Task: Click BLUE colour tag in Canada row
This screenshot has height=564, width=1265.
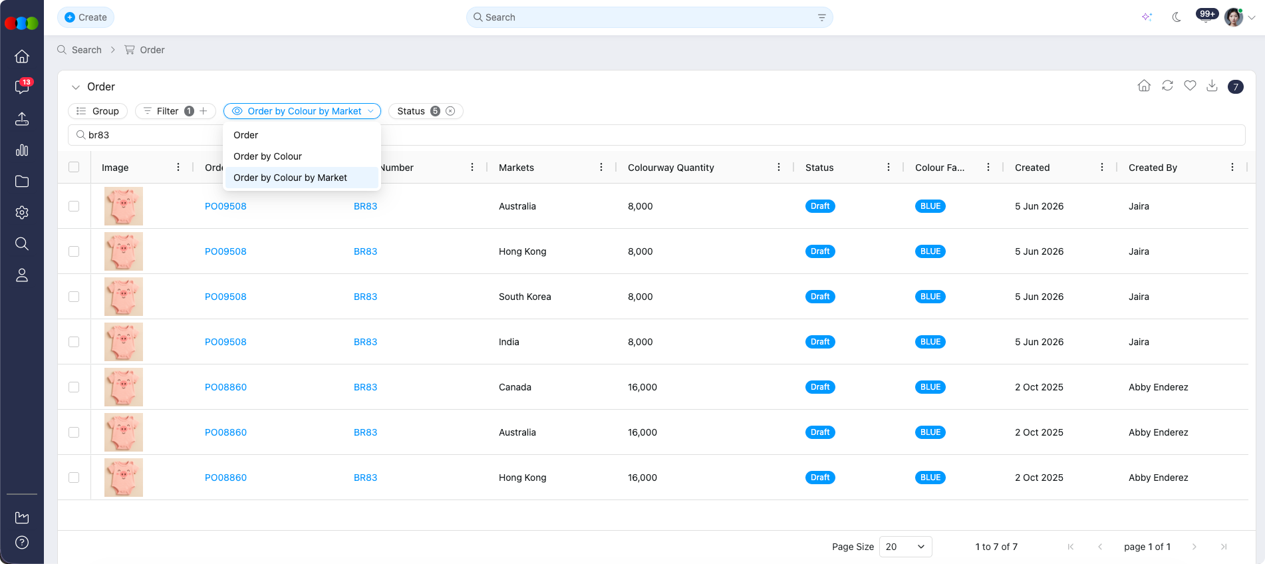Action: coord(930,387)
